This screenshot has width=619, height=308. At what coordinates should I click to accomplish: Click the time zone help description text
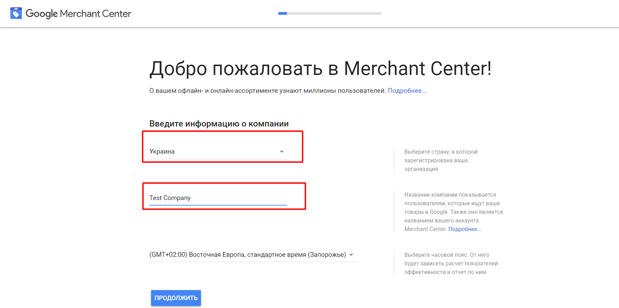pyautogui.click(x=451, y=264)
